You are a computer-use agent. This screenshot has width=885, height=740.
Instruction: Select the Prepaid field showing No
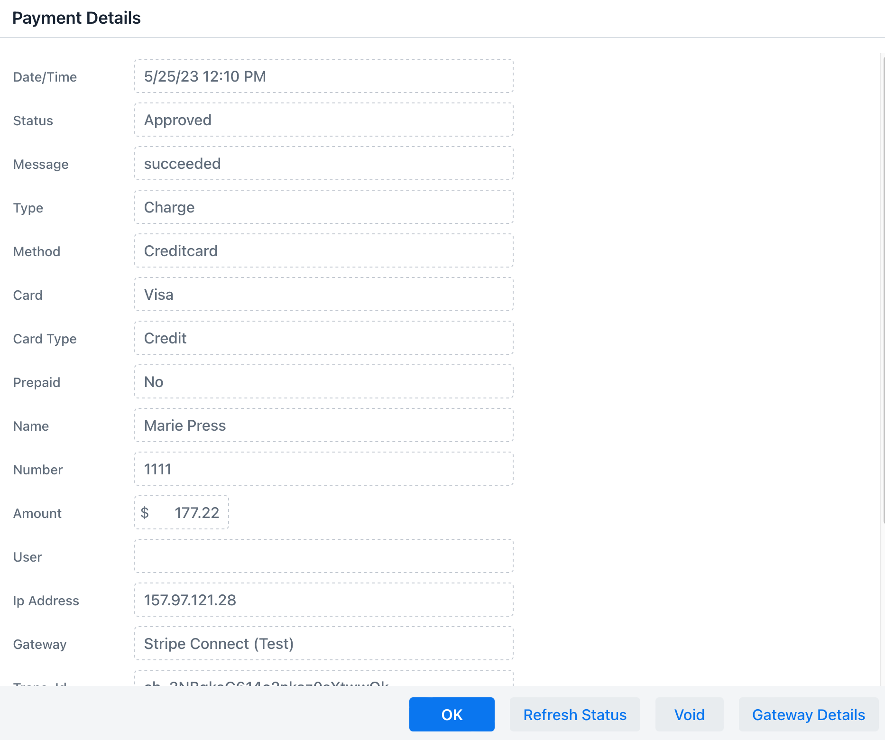coord(324,381)
